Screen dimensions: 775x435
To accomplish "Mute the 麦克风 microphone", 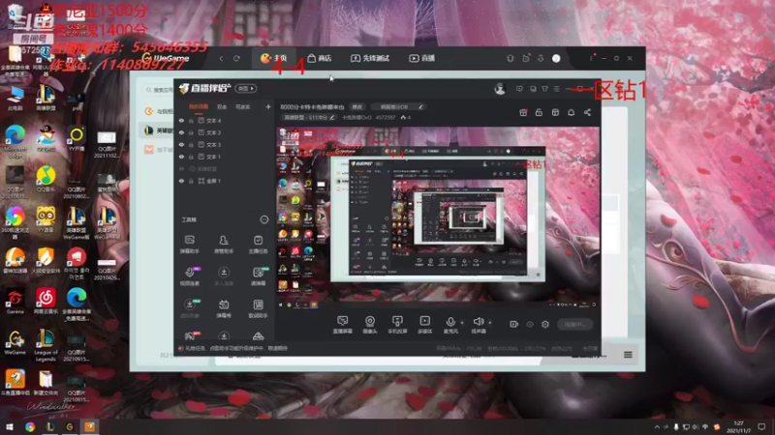I will click(450, 325).
